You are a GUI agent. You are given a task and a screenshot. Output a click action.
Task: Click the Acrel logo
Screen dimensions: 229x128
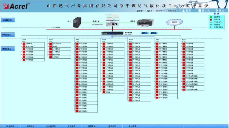pos(17,6)
